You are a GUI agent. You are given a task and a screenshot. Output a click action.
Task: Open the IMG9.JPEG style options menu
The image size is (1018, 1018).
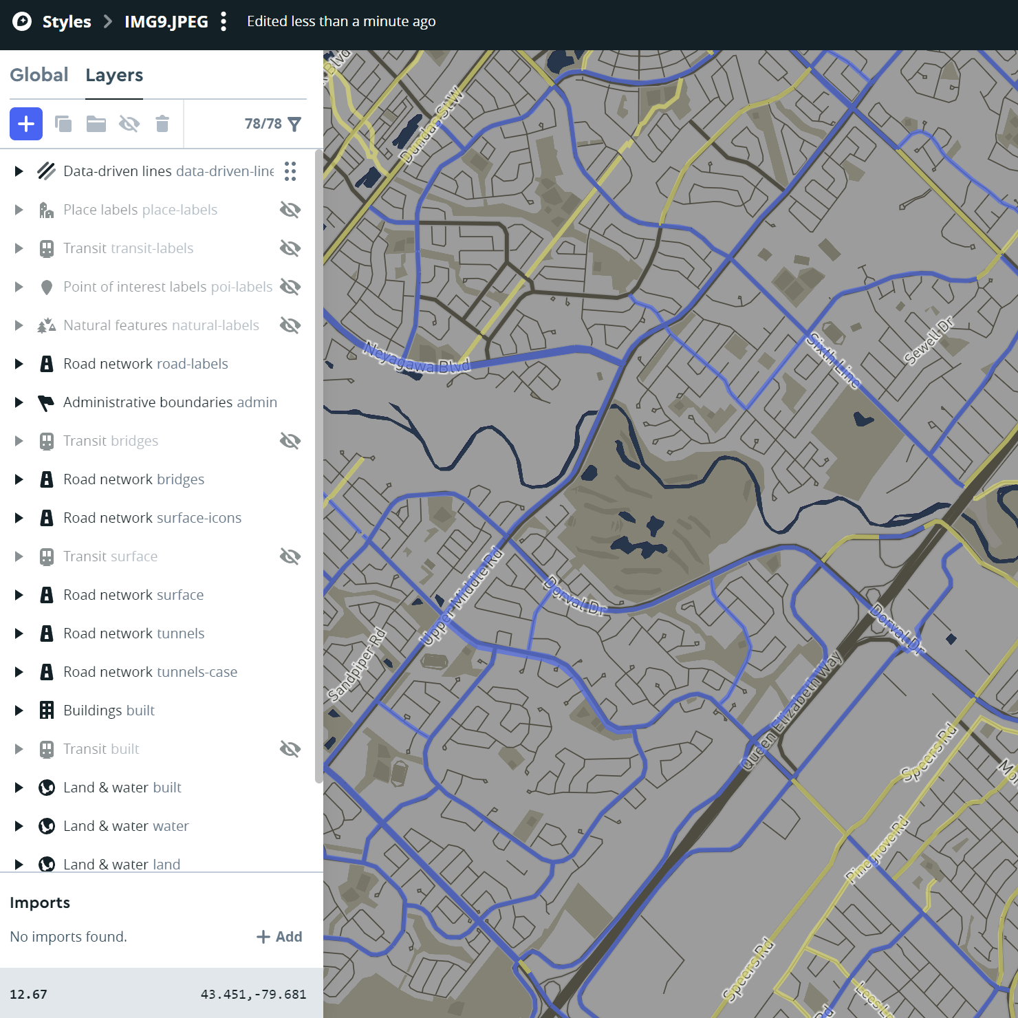coord(223,21)
